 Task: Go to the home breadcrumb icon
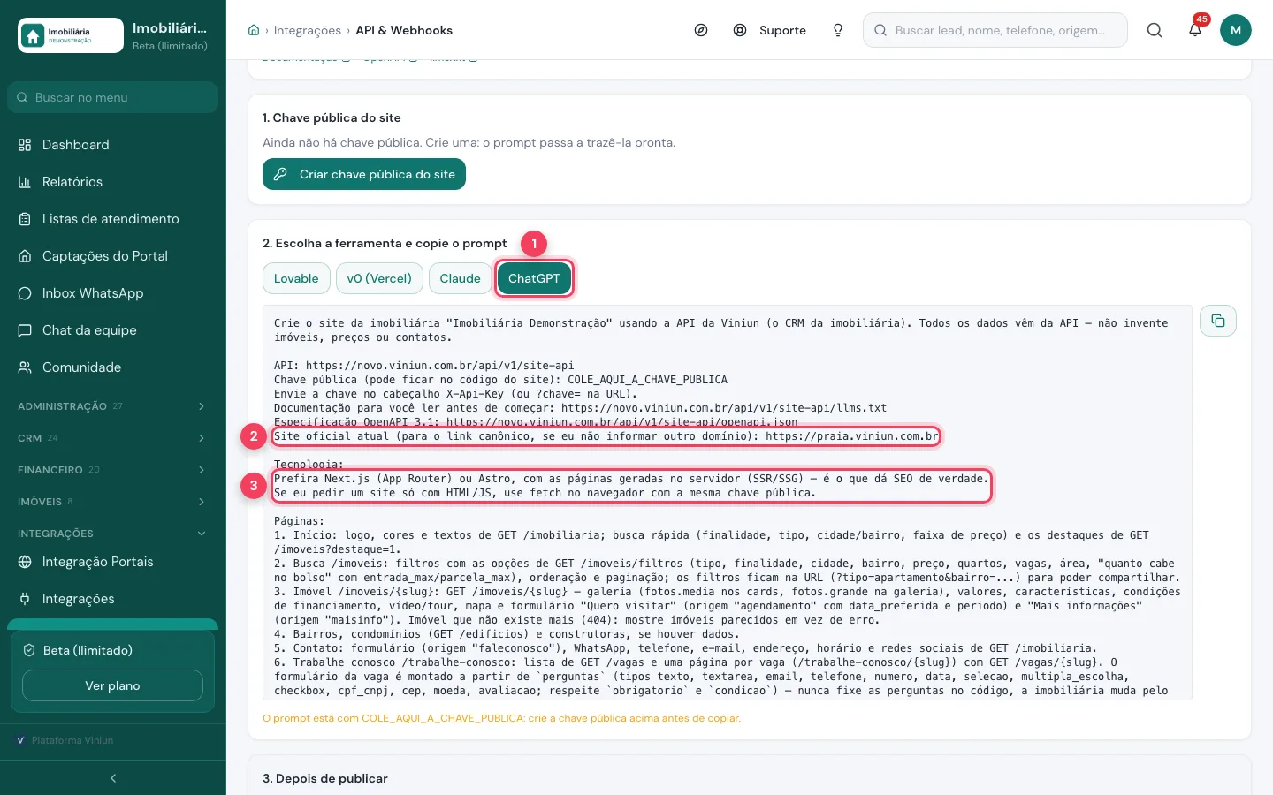pyautogui.click(x=254, y=30)
